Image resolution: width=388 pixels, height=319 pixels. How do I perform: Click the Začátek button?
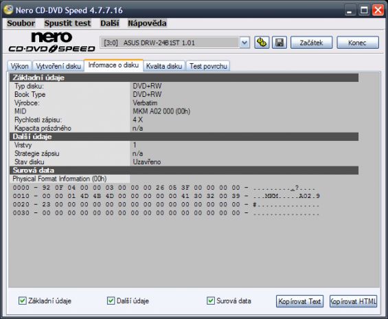click(x=311, y=43)
